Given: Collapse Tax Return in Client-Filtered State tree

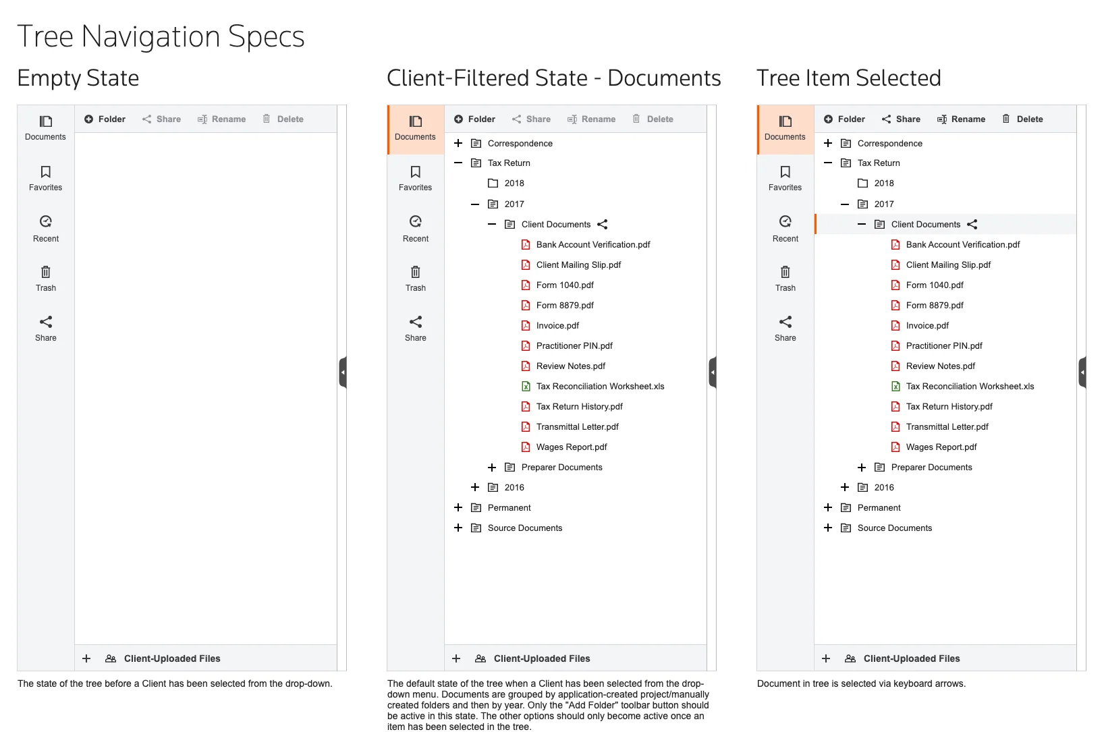Looking at the screenshot, I should coord(458,163).
